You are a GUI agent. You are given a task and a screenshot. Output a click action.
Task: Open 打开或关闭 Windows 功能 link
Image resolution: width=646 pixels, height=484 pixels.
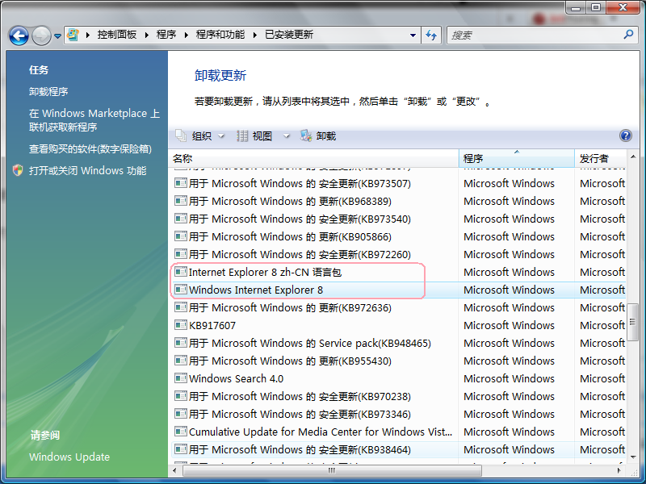(88, 171)
